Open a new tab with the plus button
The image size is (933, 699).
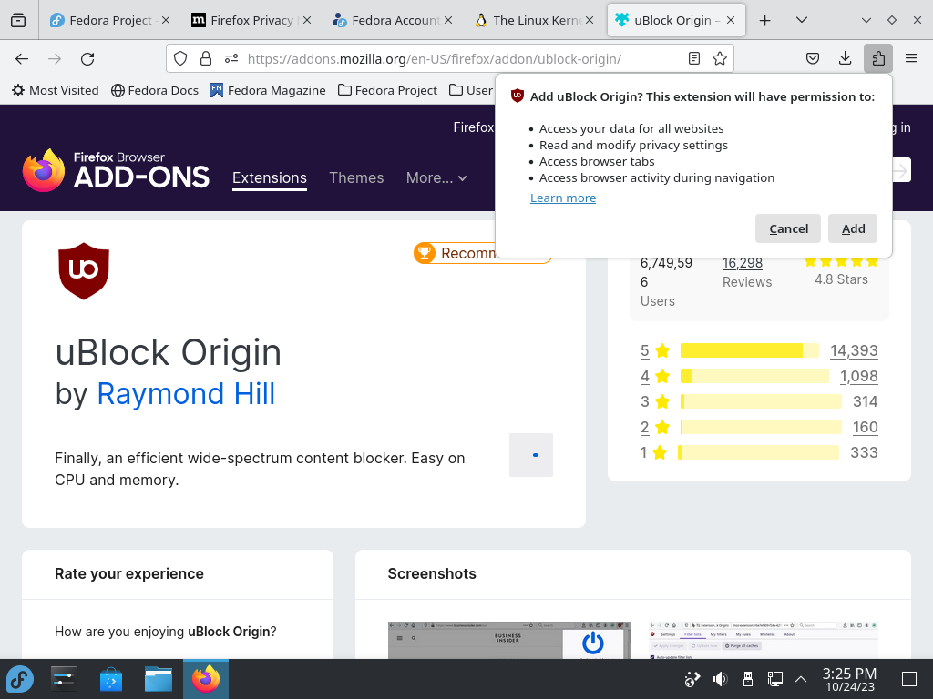(x=765, y=20)
